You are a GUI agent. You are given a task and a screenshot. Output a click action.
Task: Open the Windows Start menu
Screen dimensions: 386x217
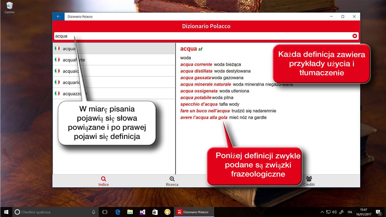pos(6,212)
